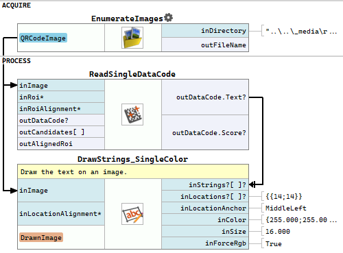The width and height of the screenshot is (343, 253).
Task: Select the PROCESS section header
Action: 16,61
